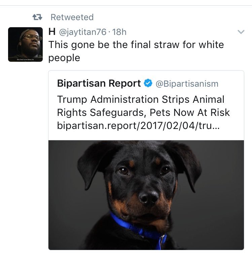Click the word "people" in the tweet
The image size is (252, 259).
coord(64,58)
